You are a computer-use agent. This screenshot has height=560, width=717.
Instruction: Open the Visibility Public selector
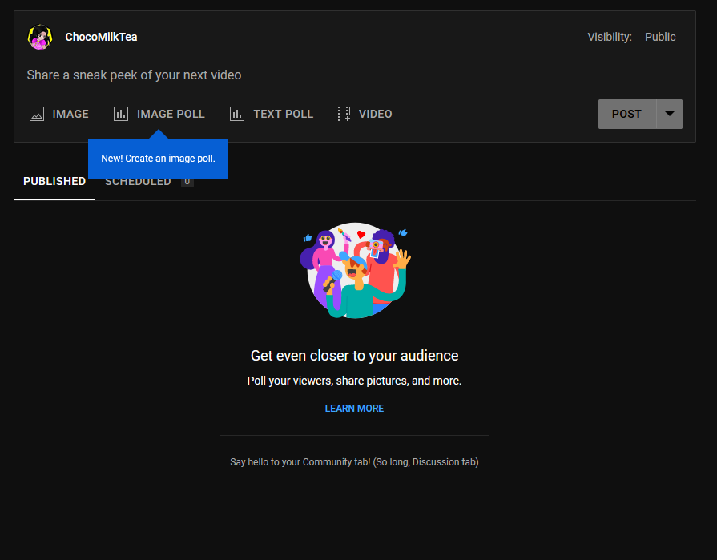coord(660,37)
